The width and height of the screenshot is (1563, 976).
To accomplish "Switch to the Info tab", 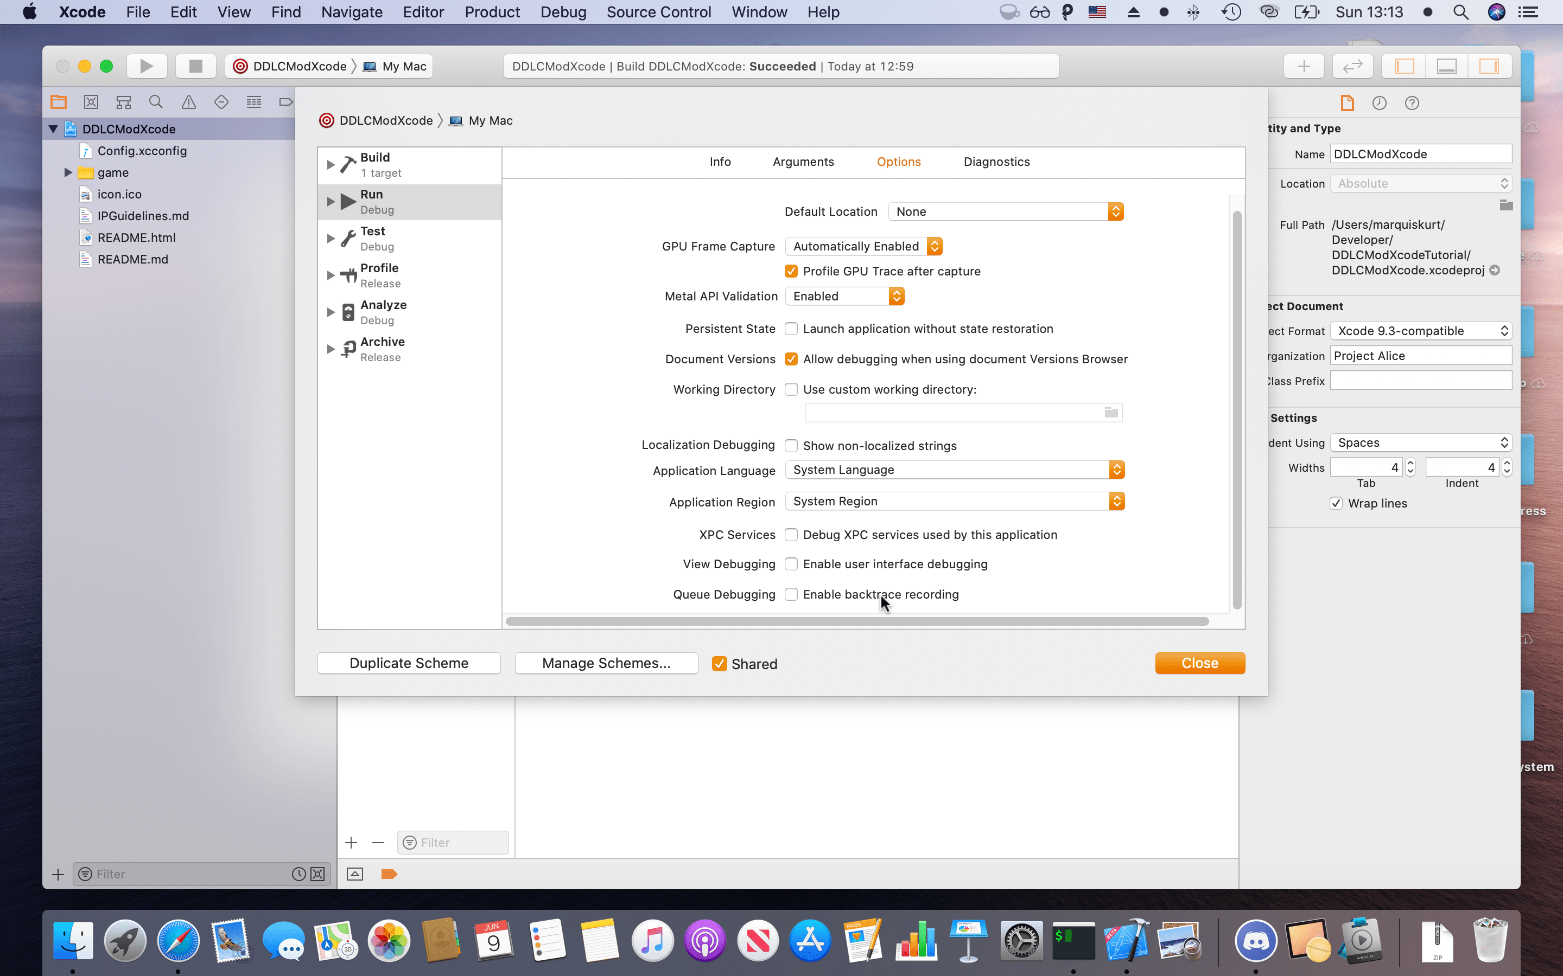I will tap(720, 162).
